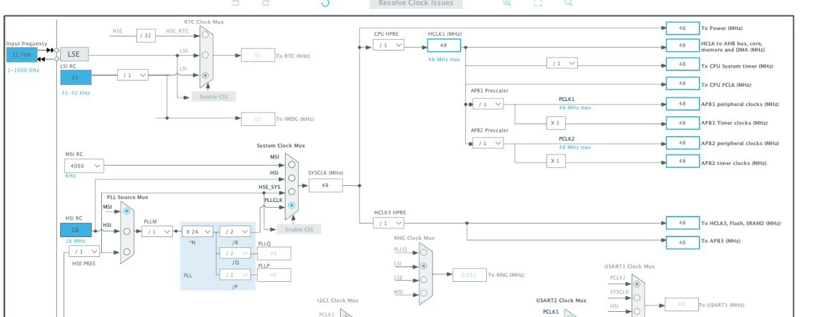This screenshot has width=820, height=317.
Task: Fit clock diagram to window
Action: click(x=537, y=3)
